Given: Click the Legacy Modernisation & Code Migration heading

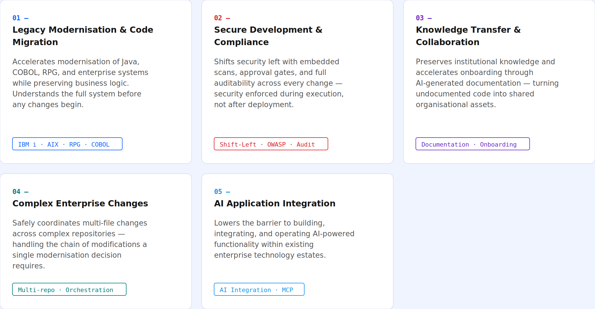Looking at the screenshot, I should point(83,36).
